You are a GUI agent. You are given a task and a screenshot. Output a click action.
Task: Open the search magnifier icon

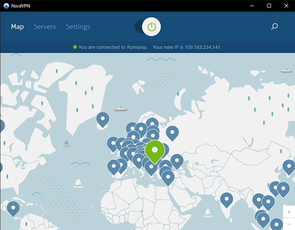click(275, 26)
